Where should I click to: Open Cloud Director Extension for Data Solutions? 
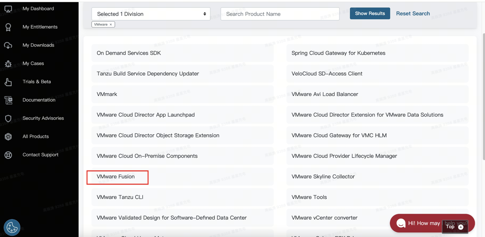(x=377, y=115)
